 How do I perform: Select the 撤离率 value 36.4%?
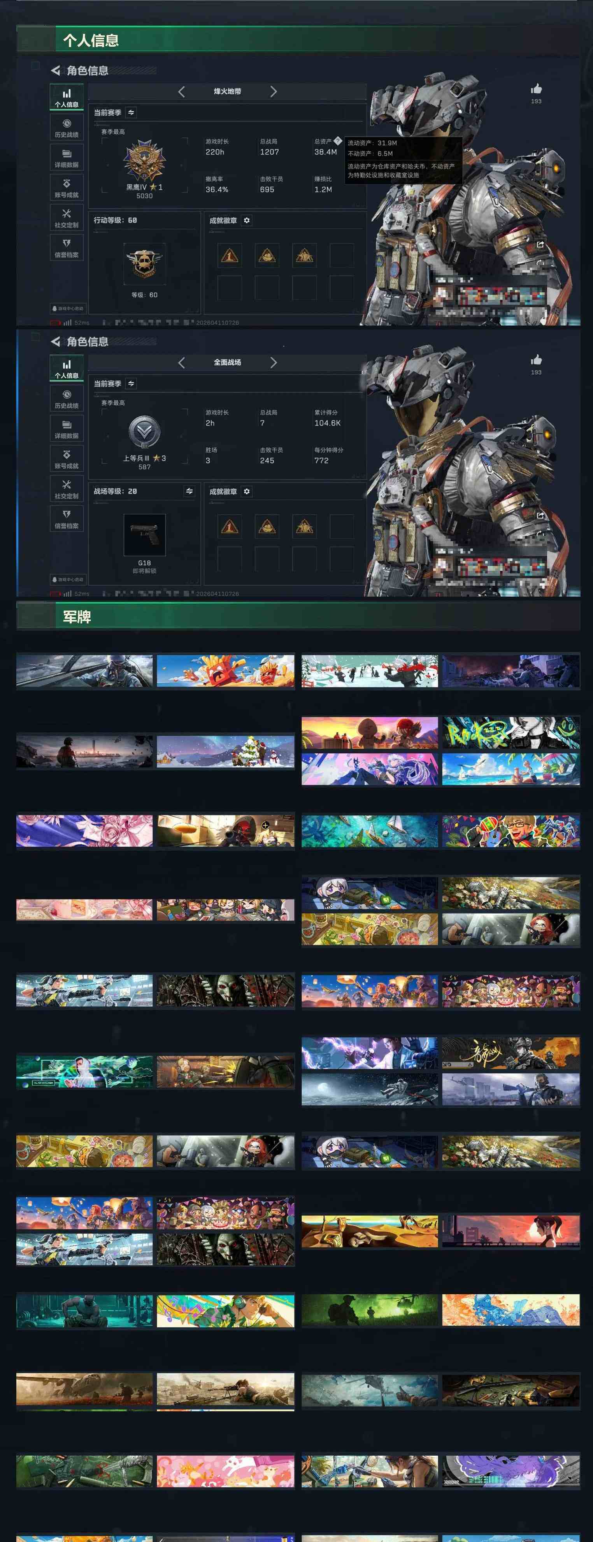pos(217,190)
